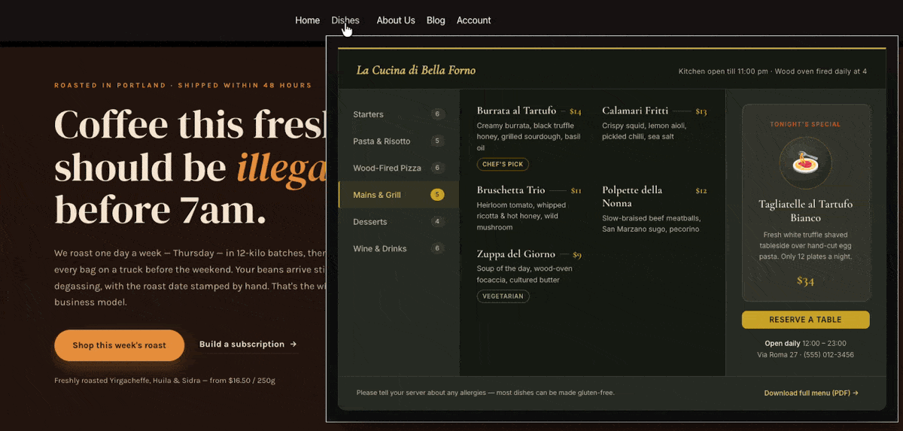Click the La Cucina di Bella Forno heading
Screen dimensions: 903x431
tap(416, 71)
